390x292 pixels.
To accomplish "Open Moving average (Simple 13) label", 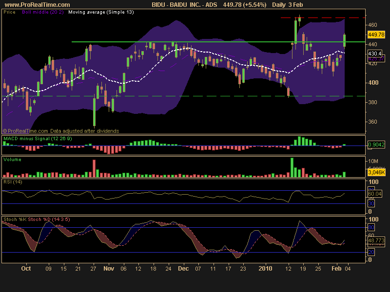I will point(101,12).
